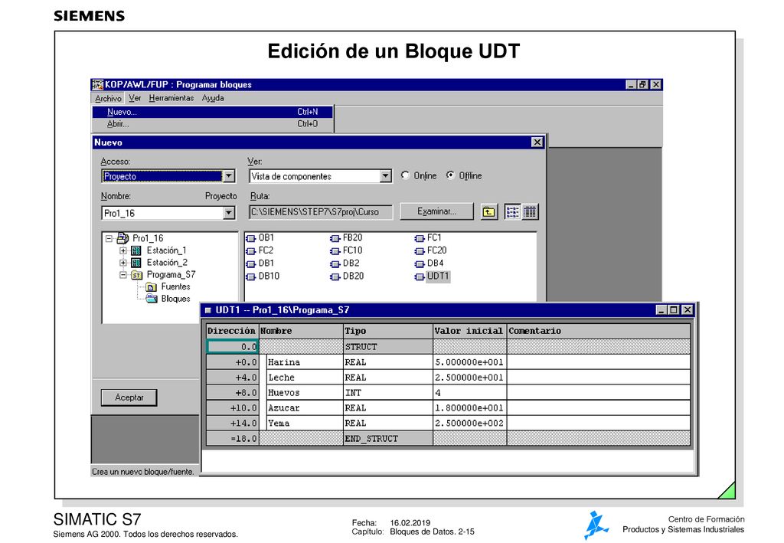Click the Huevos name cell
The height and width of the screenshot is (543, 784).
(305, 392)
